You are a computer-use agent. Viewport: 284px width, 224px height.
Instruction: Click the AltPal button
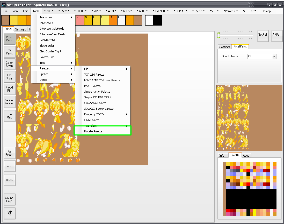276,36
